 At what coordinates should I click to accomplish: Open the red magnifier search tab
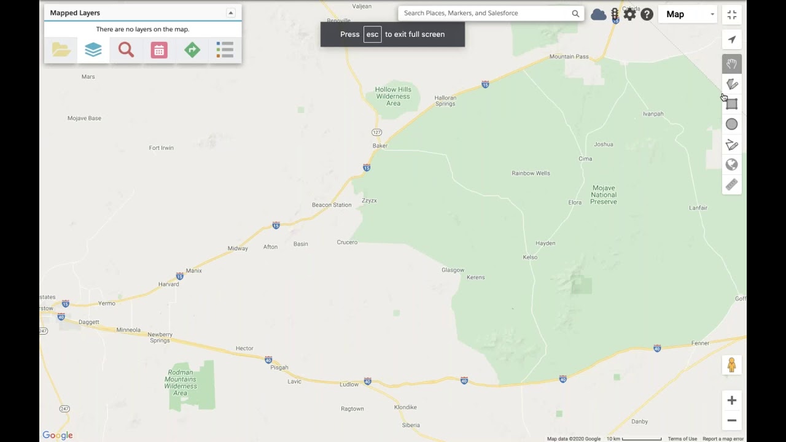click(x=126, y=50)
